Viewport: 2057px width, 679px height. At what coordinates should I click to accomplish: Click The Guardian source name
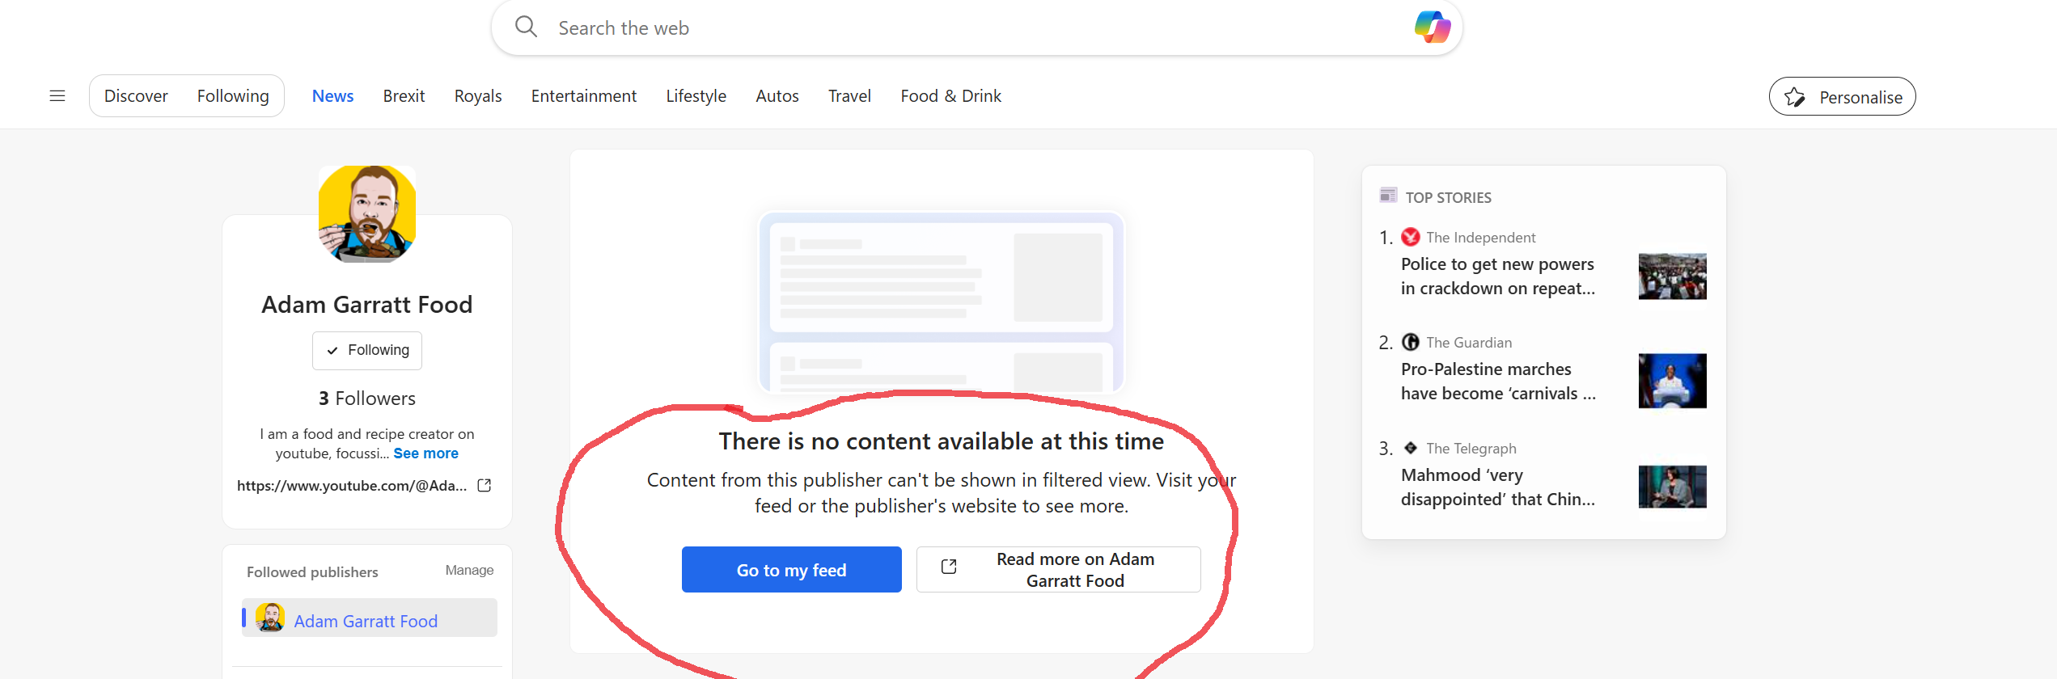pyautogui.click(x=1469, y=343)
